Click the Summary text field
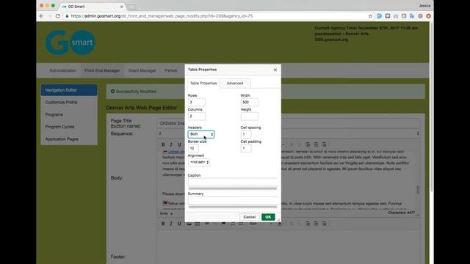The image size is (470, 264). coord(233,201)
